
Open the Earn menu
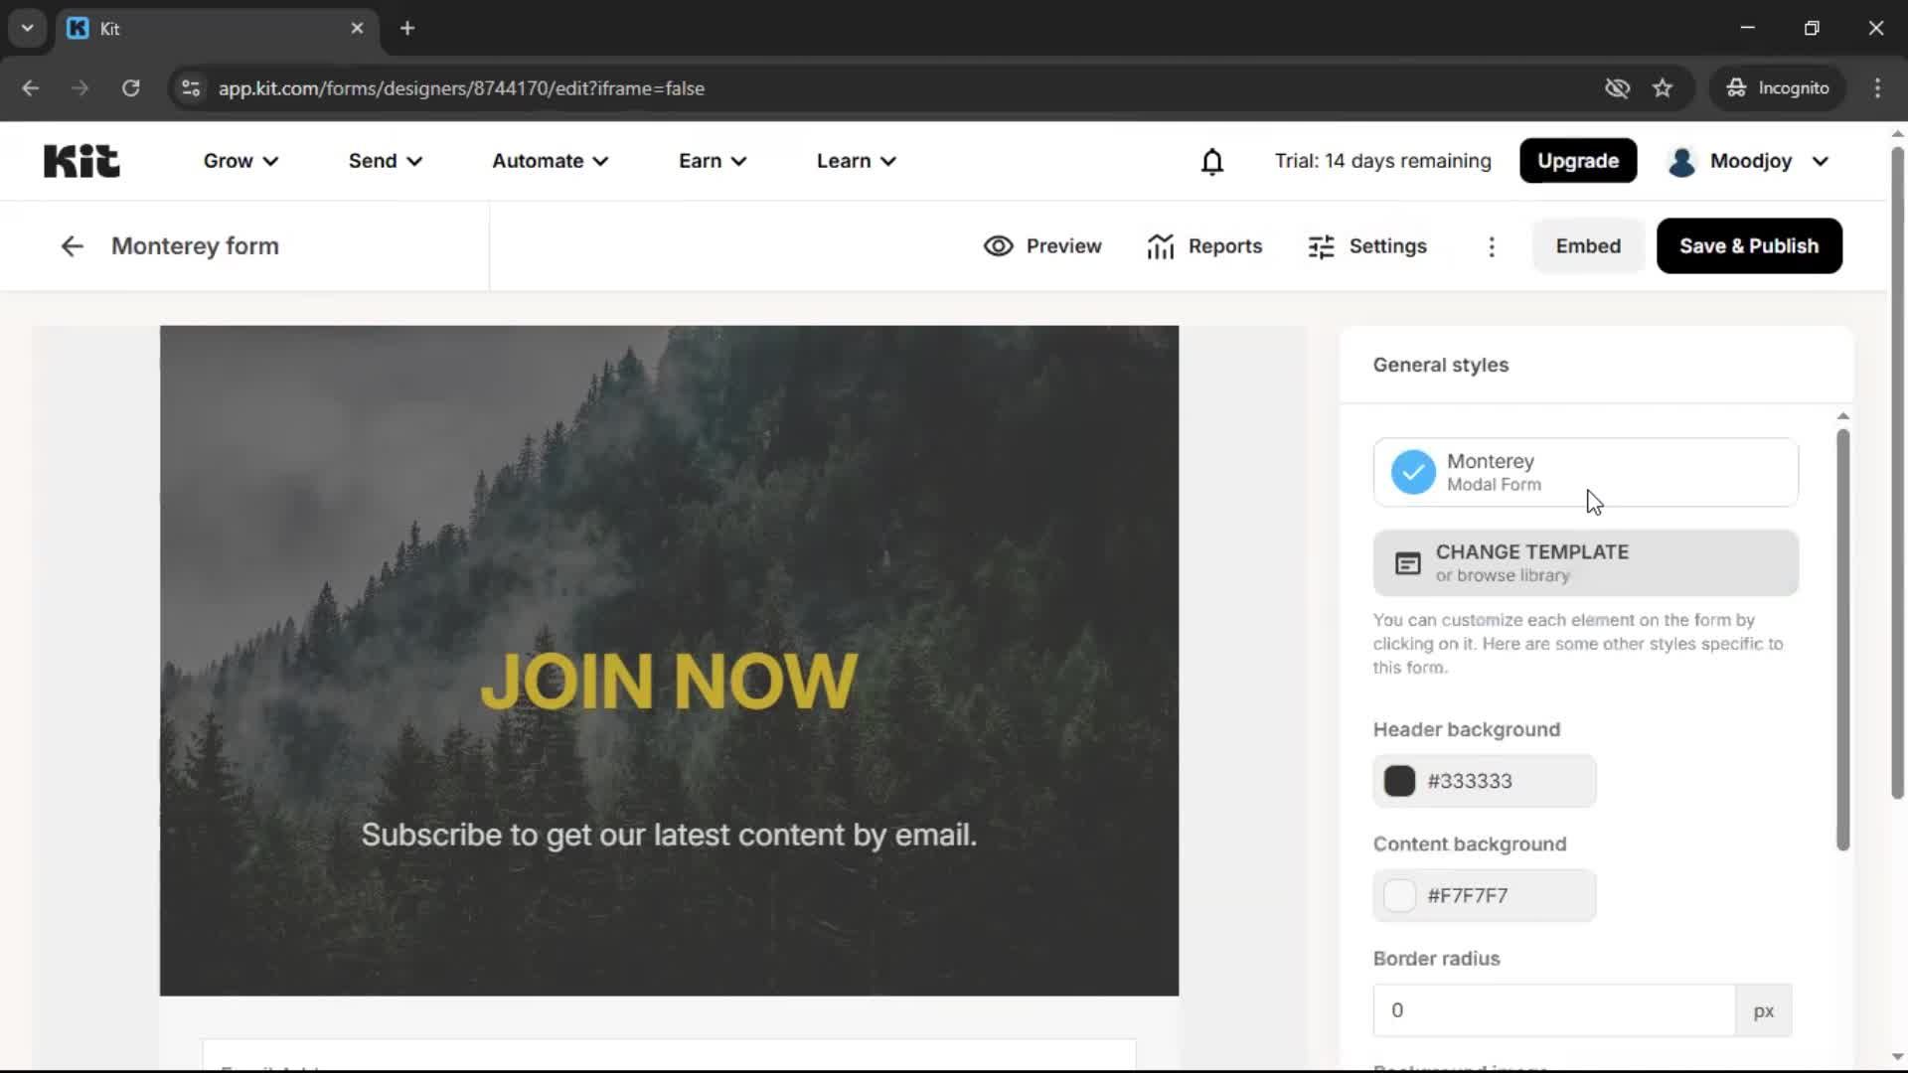point(712,160)
